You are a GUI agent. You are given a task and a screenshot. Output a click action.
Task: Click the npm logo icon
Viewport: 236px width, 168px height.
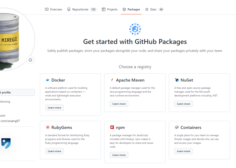[112, 128]
